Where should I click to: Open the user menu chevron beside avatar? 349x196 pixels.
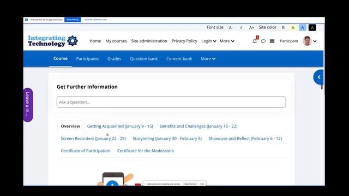315,41
